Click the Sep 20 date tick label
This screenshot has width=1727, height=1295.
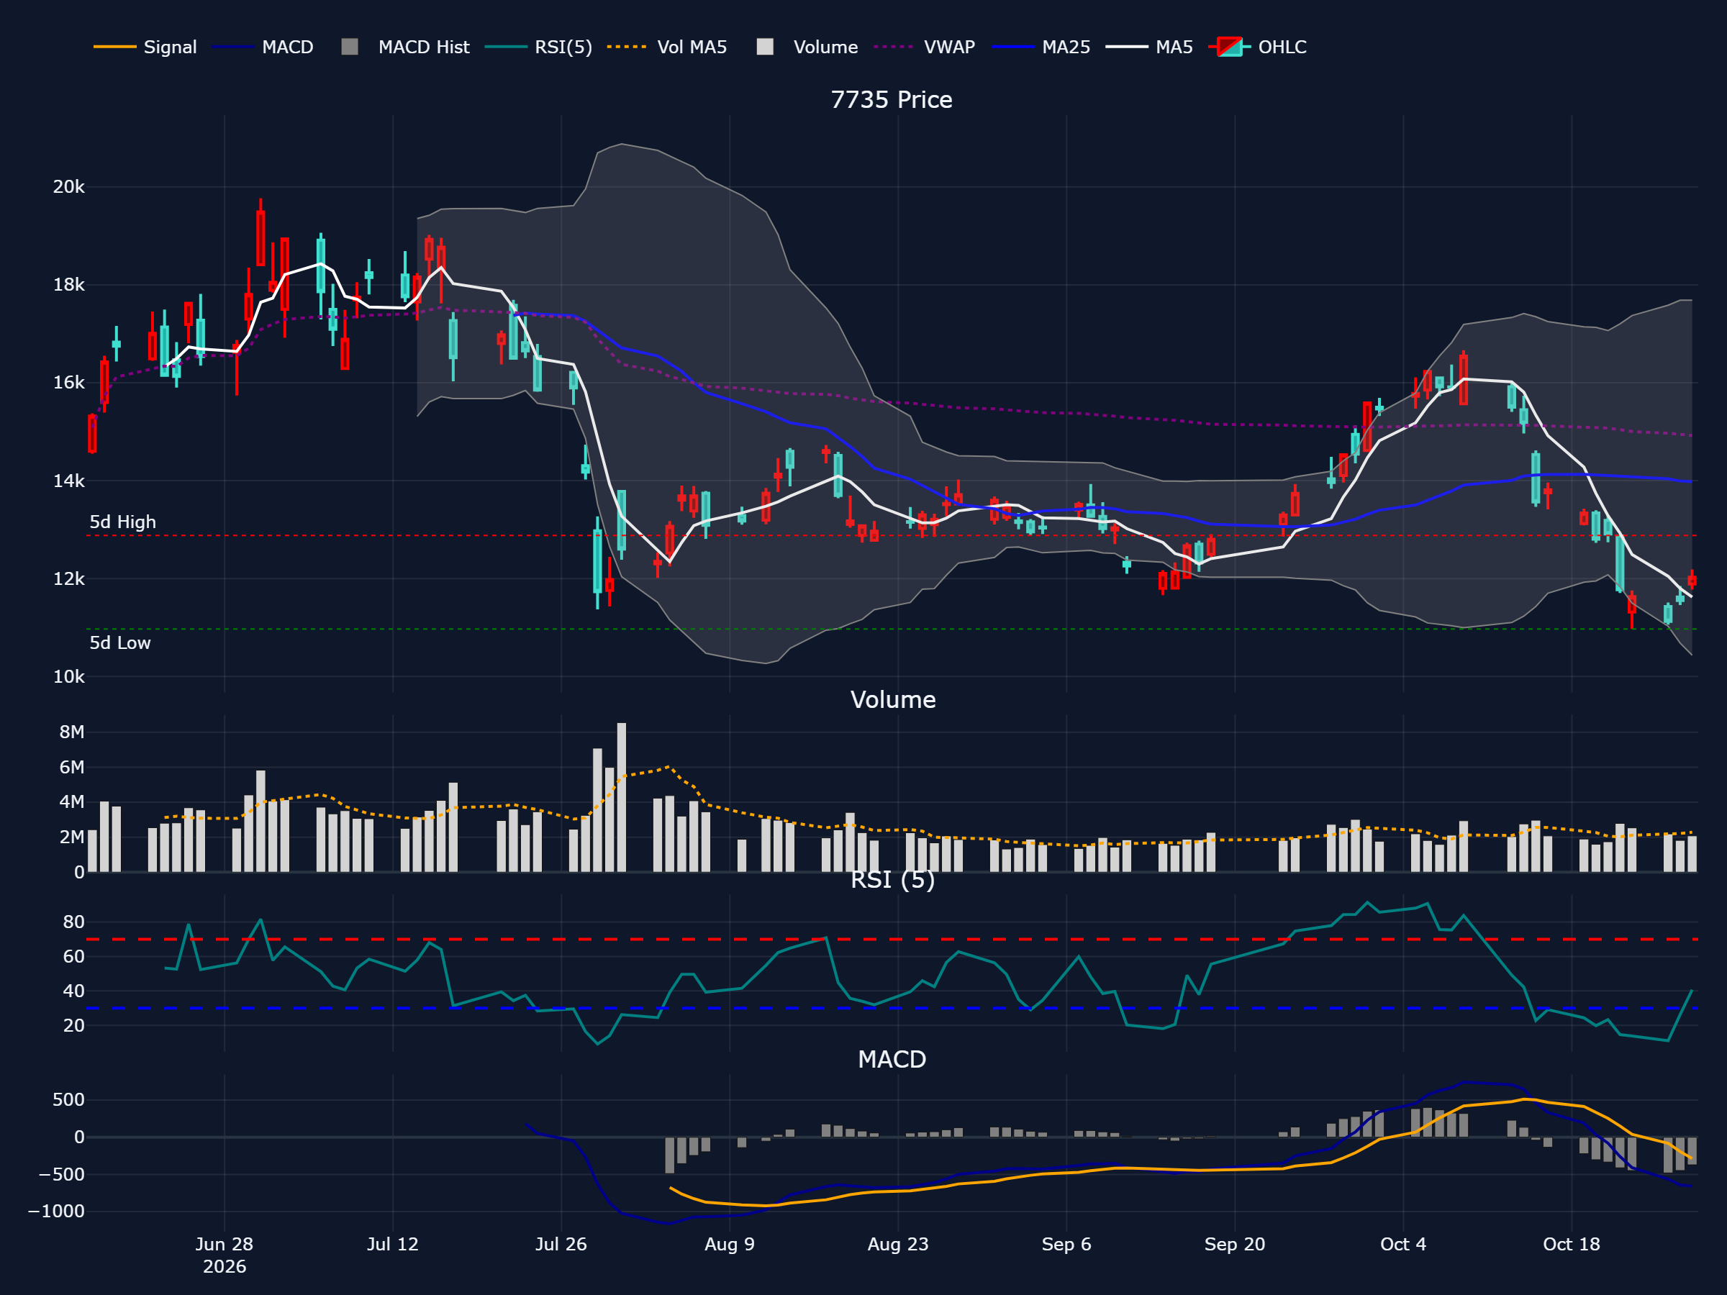1234,1244
